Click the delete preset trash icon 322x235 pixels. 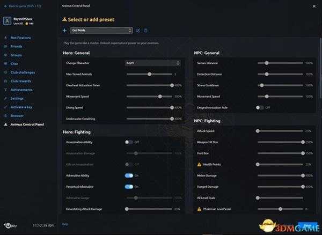tap(145, 31)
